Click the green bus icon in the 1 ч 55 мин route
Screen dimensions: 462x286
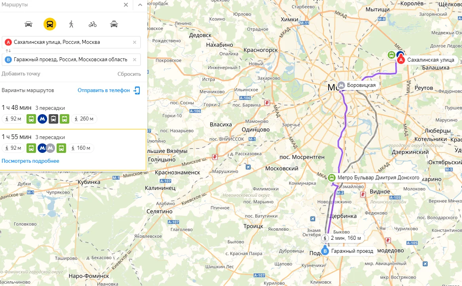point(32,148)
